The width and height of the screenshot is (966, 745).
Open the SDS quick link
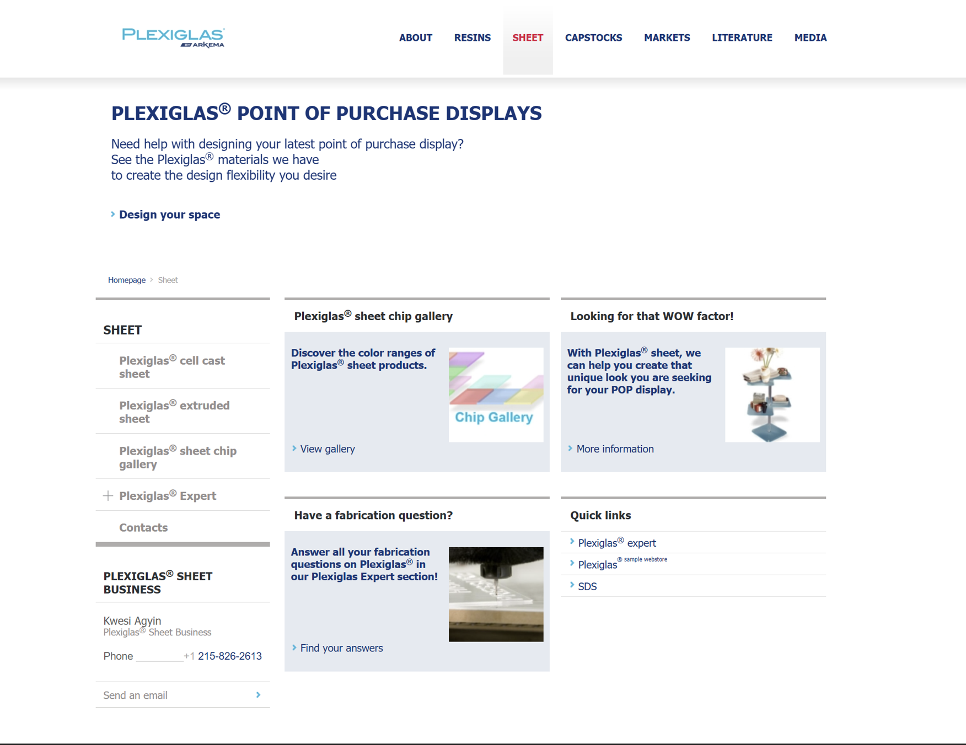(587, 586)
